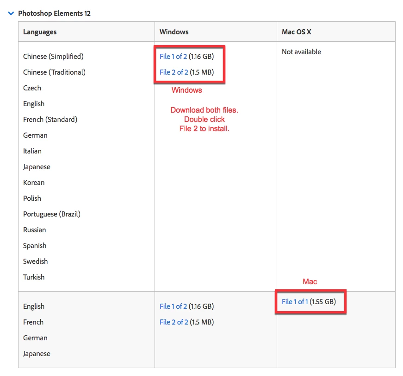Select the Korean language entry
Viewport: 403px width, 376px height.
tap(34, 183)
